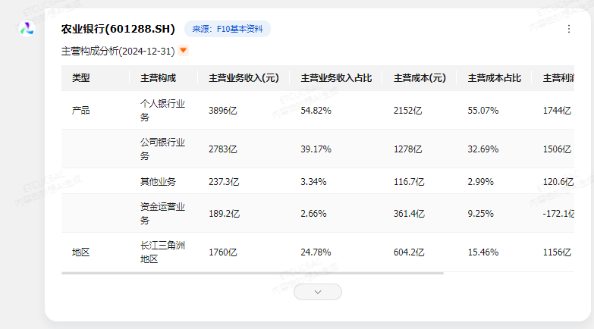Click the 3896亿 revenue cell

223,111
